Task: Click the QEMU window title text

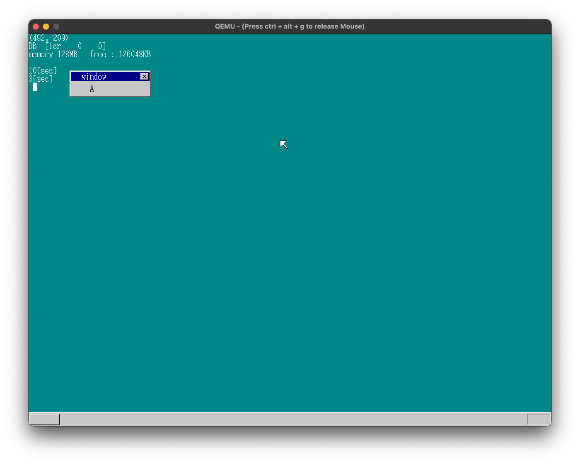Action: [290, 26]
